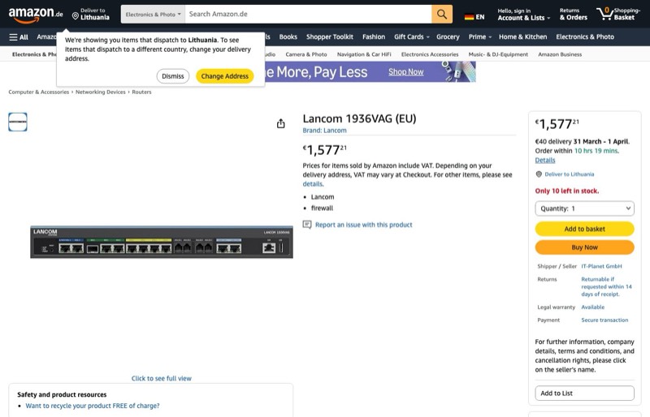
Task: Open Camera & Photo subcategory tab
Action: [306, 54]
